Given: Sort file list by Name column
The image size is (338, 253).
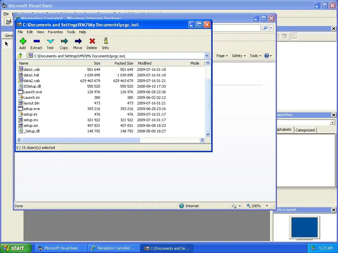Looking at the screenshot, I should (43, 63).
